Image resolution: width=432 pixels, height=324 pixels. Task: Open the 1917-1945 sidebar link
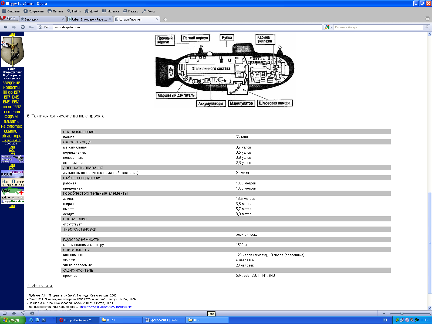11,97
